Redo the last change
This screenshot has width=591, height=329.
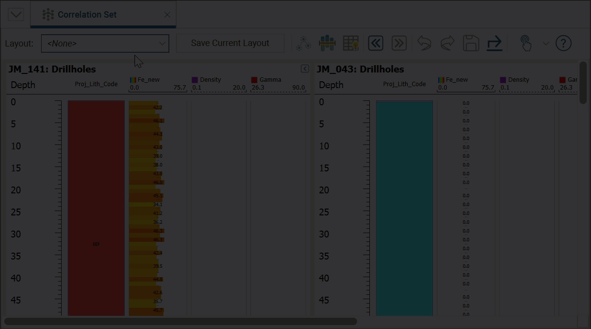point(447,43)
